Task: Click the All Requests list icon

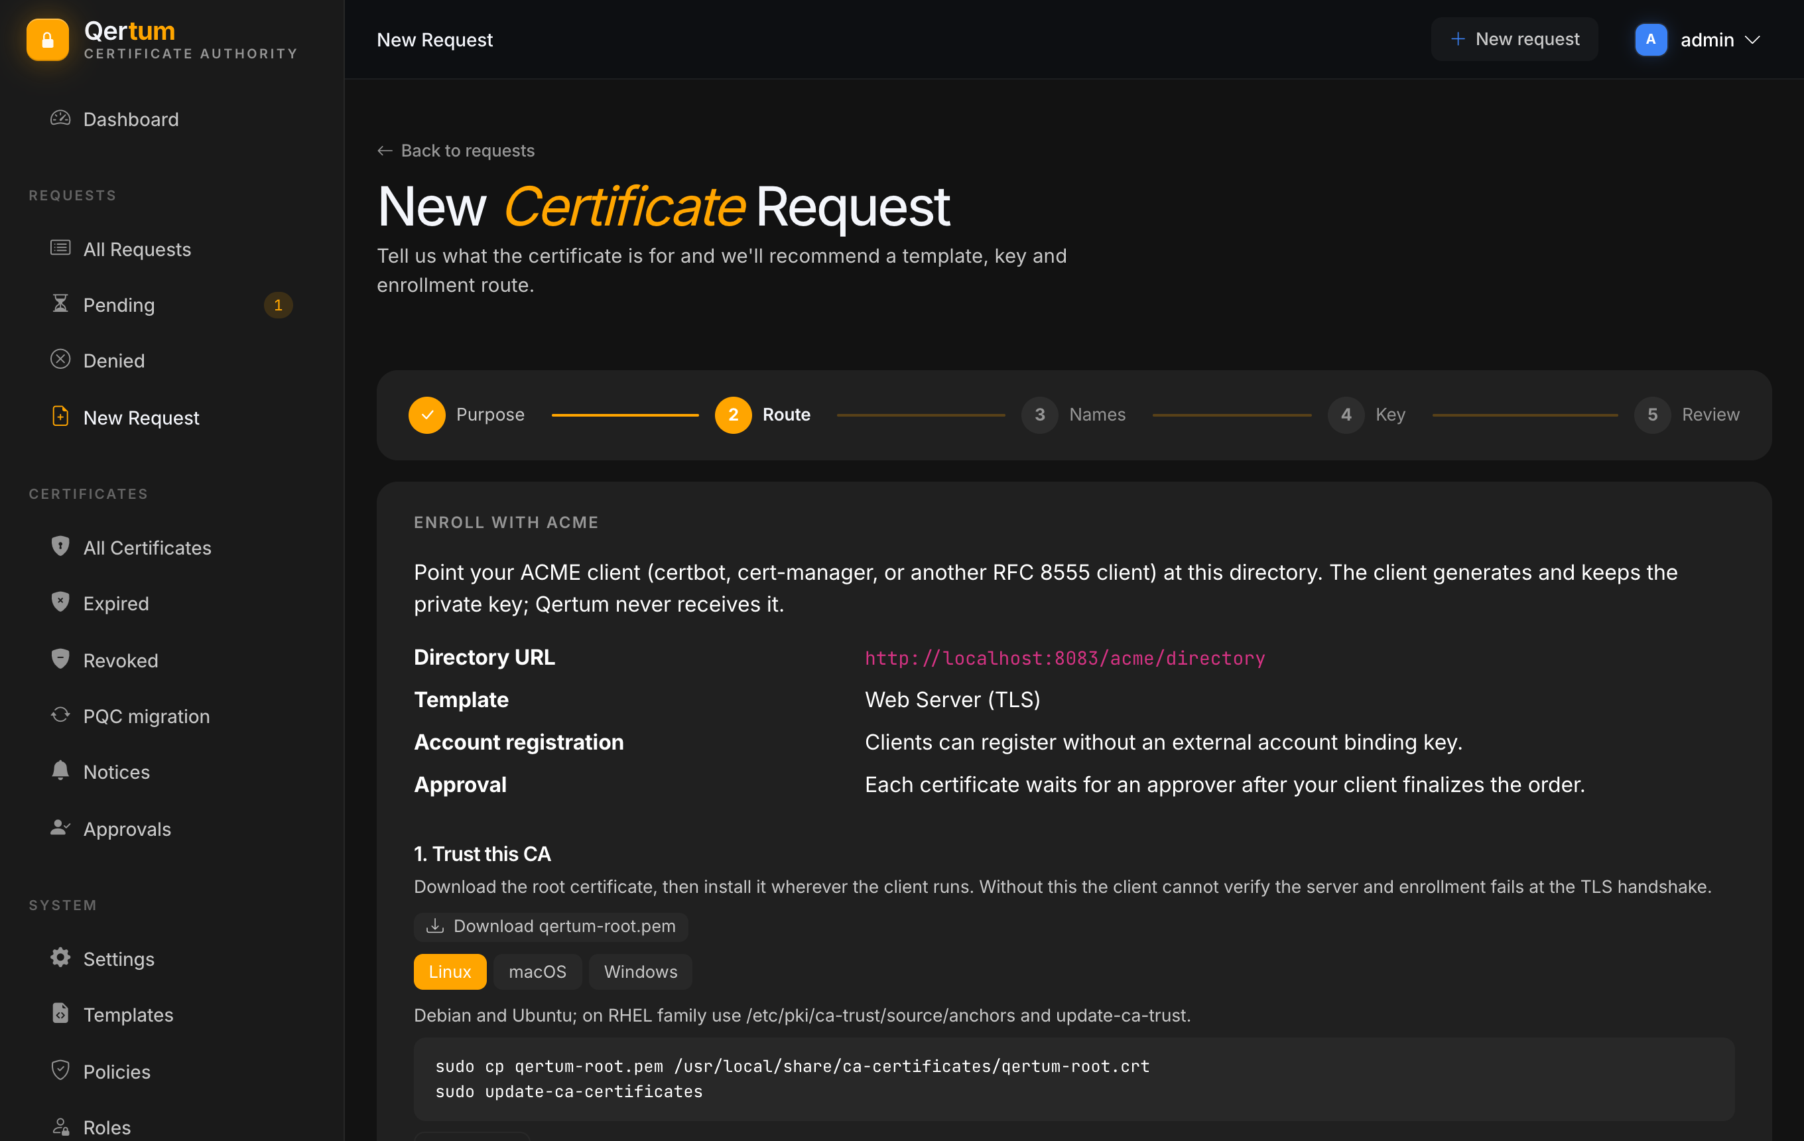Action: coord(60,248)
